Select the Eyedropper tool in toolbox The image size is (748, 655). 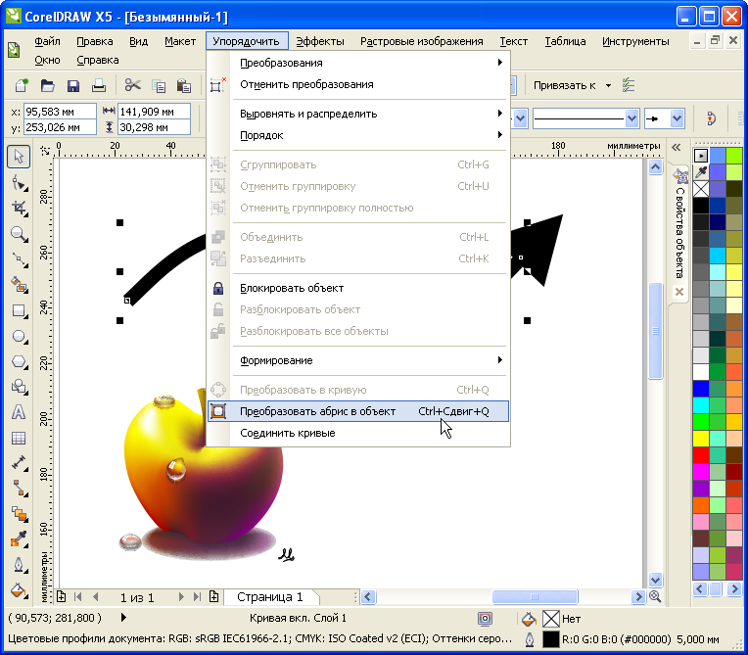click(19, 539)
